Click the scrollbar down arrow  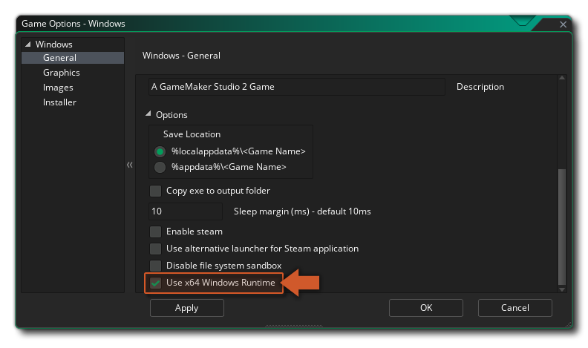click(x=562, y=289)
